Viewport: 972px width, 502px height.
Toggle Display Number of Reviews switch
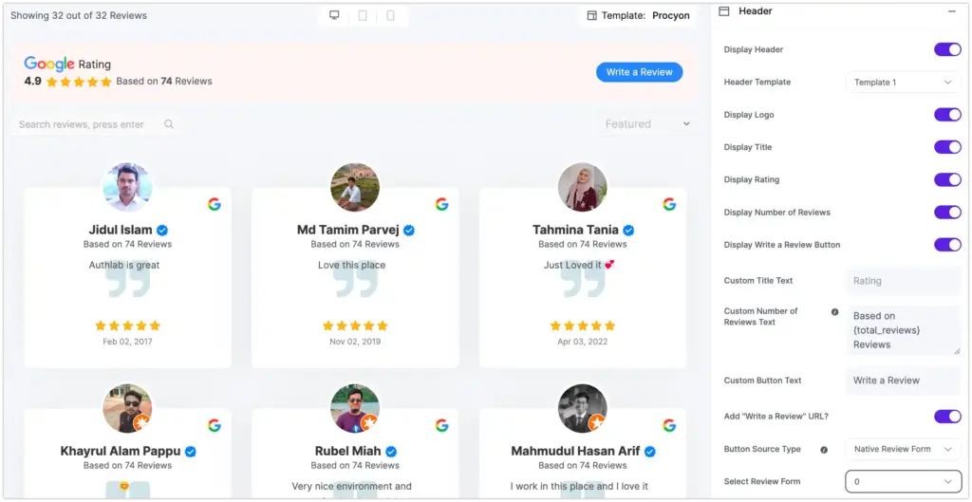947,212
